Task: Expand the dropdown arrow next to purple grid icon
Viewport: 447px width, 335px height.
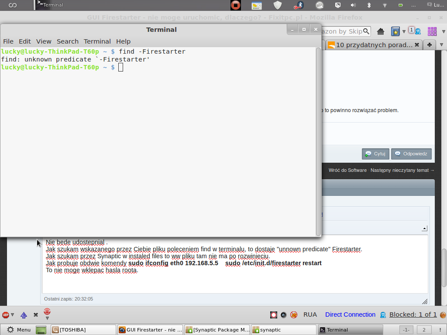Action: [x=444, y=31]
